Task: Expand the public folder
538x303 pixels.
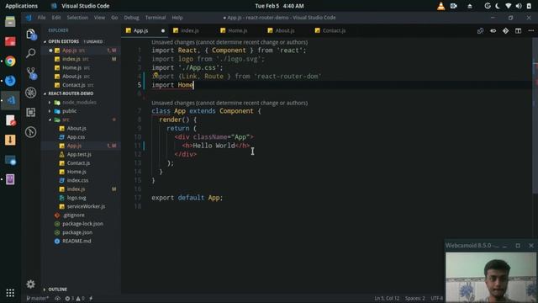Action: point(69,111)
